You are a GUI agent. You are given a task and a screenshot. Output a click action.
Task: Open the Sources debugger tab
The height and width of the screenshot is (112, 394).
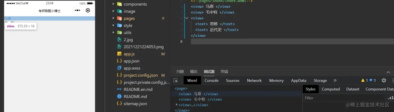pyautogui.click(x=233, y=81)
